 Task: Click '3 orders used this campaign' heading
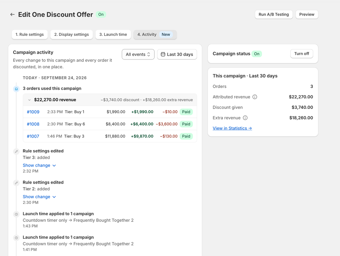point(52,88)
